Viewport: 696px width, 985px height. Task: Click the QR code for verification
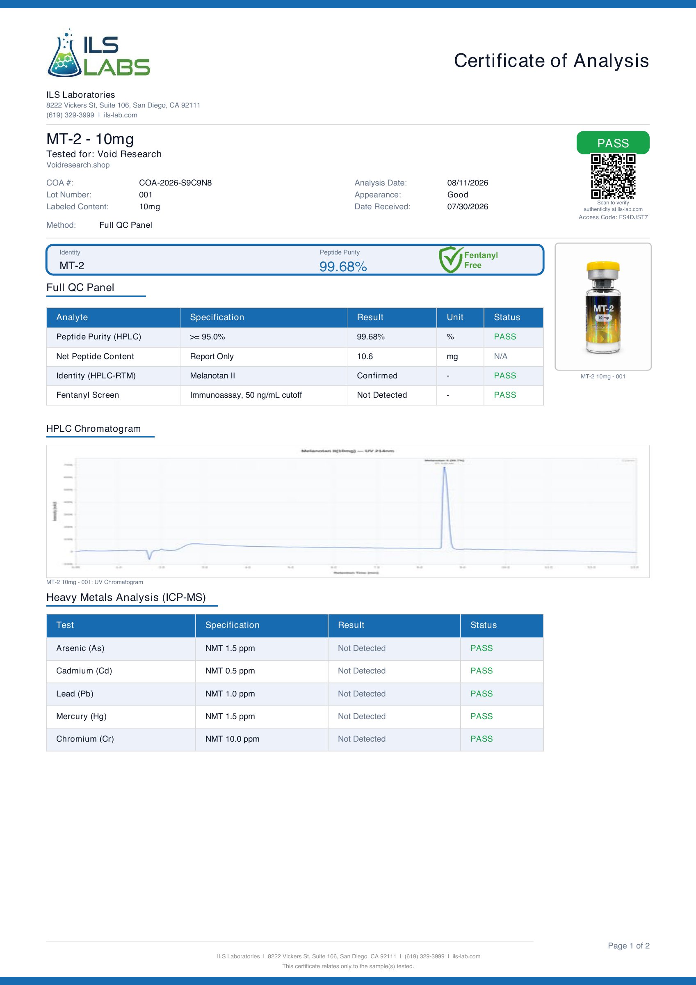[x=613, y=176]
